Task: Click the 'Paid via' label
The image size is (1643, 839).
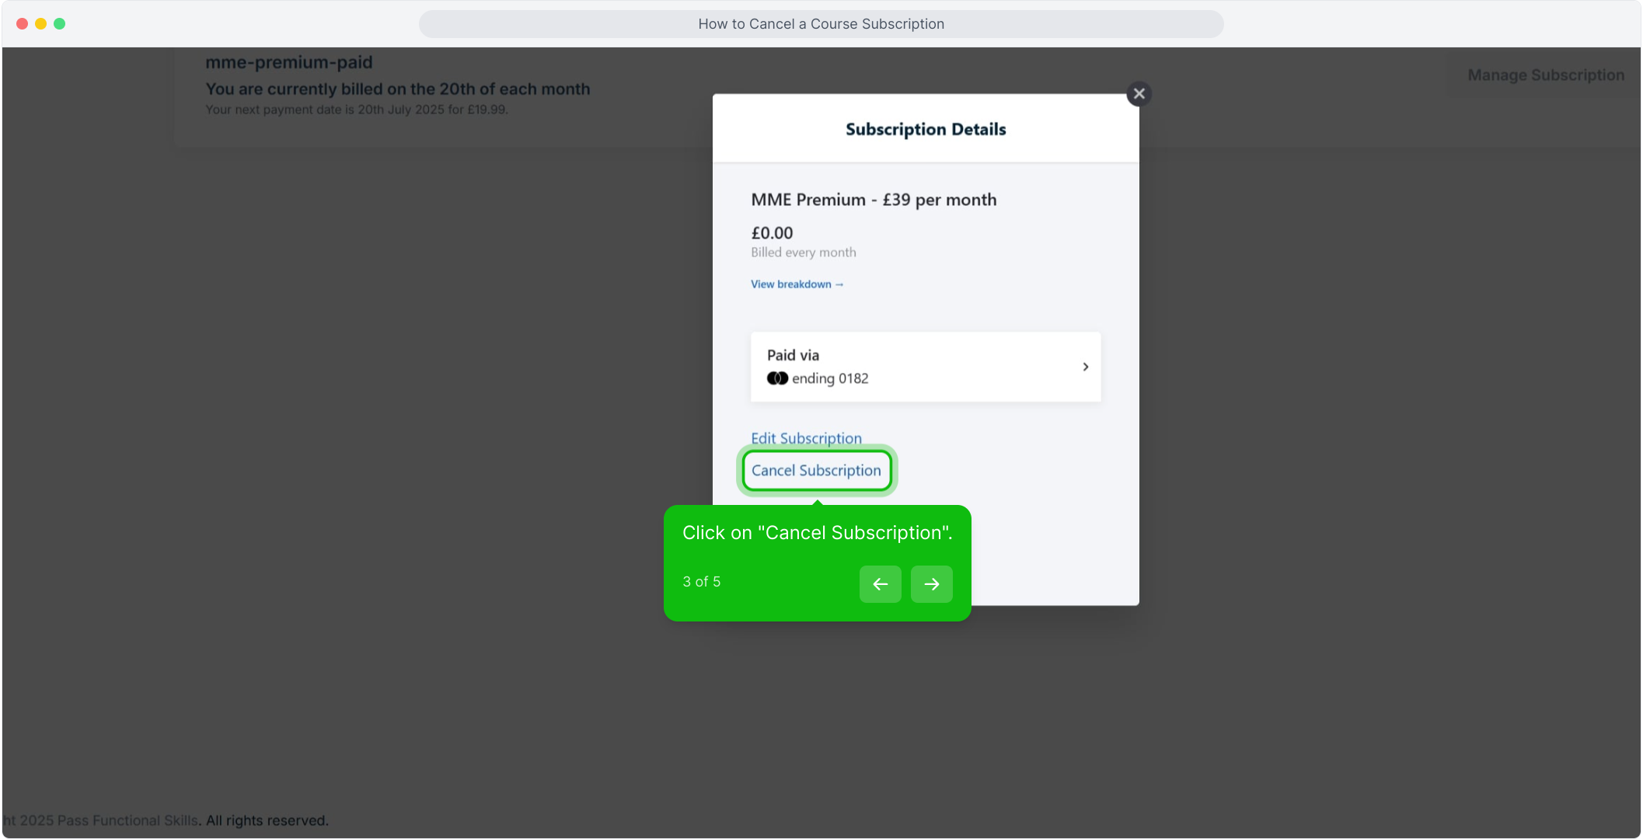Action: (793, 355)
